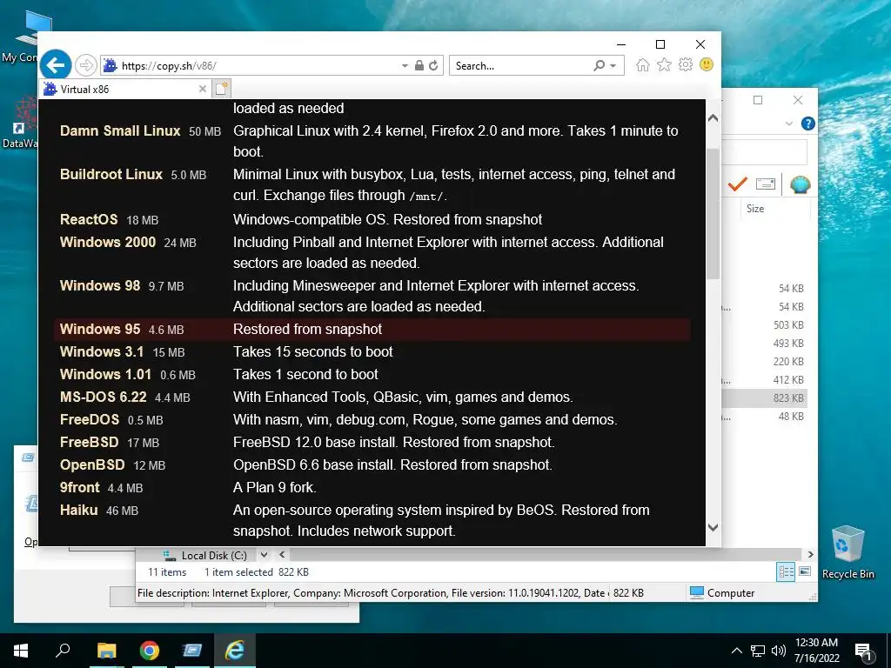This screenshot has width=891, height=668.
Task: Select the 823 KB file row in Explorer
Action: [765, 398]
